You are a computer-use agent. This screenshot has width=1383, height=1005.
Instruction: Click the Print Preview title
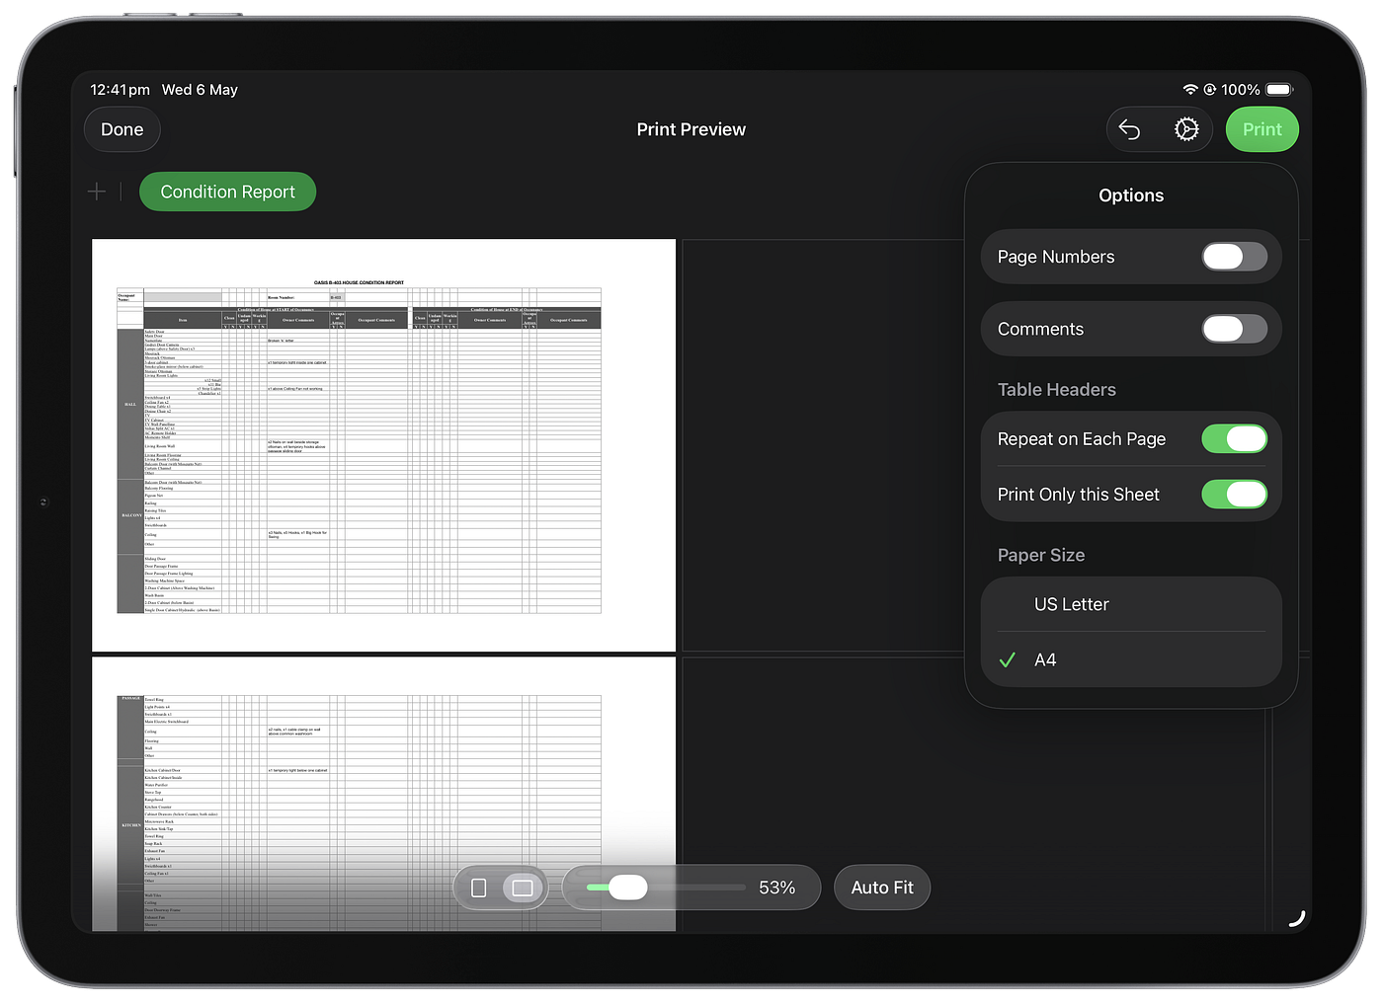(x=691, y=129)
